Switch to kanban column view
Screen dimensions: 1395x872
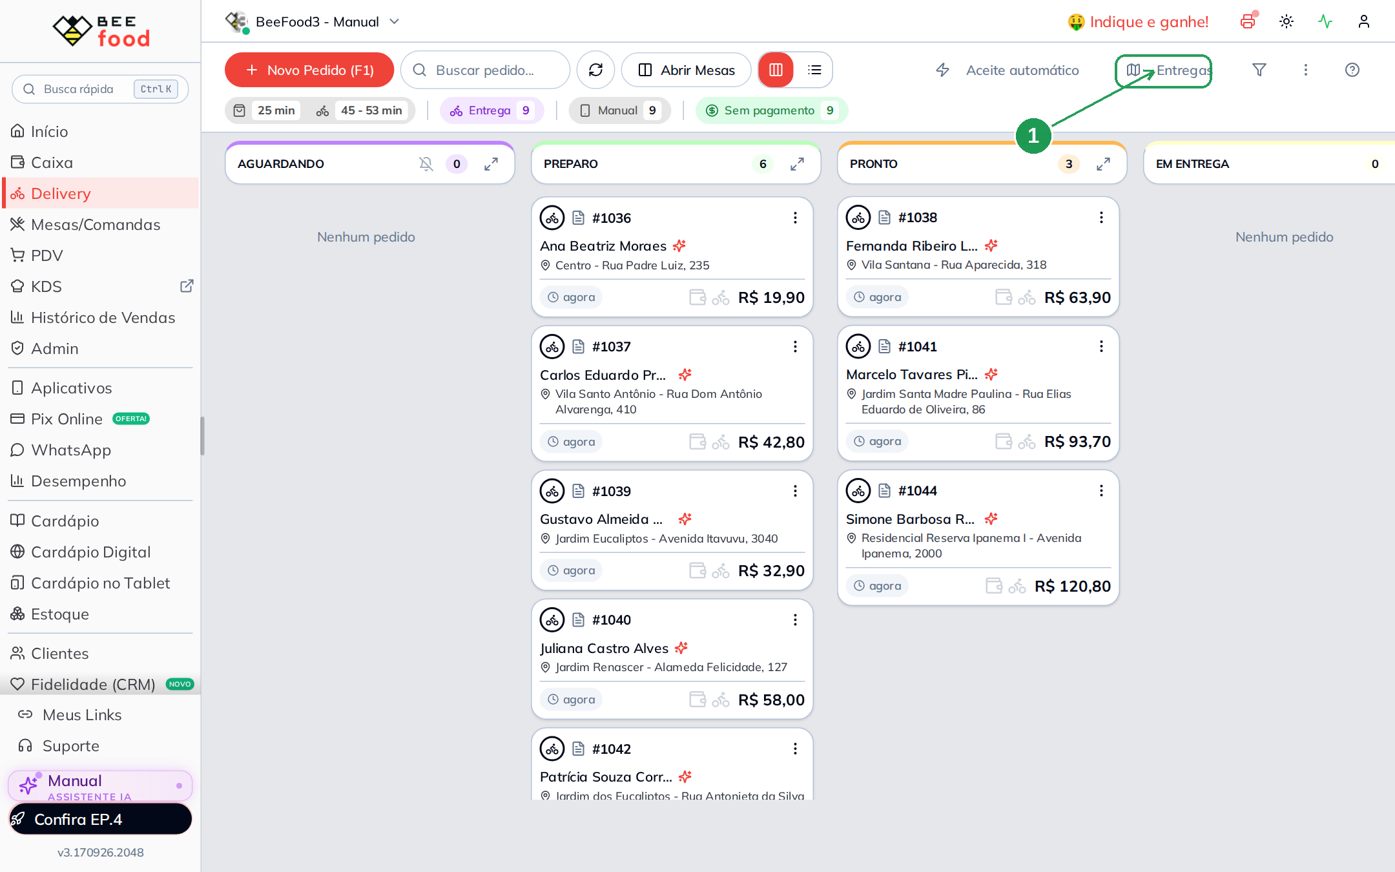click(x=776, y=70)
